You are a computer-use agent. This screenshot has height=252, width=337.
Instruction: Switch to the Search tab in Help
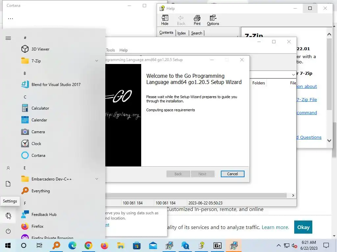(197, 33)
